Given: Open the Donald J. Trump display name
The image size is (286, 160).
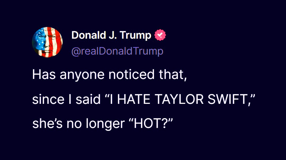Looking at the screenshot, I should 111,35.
